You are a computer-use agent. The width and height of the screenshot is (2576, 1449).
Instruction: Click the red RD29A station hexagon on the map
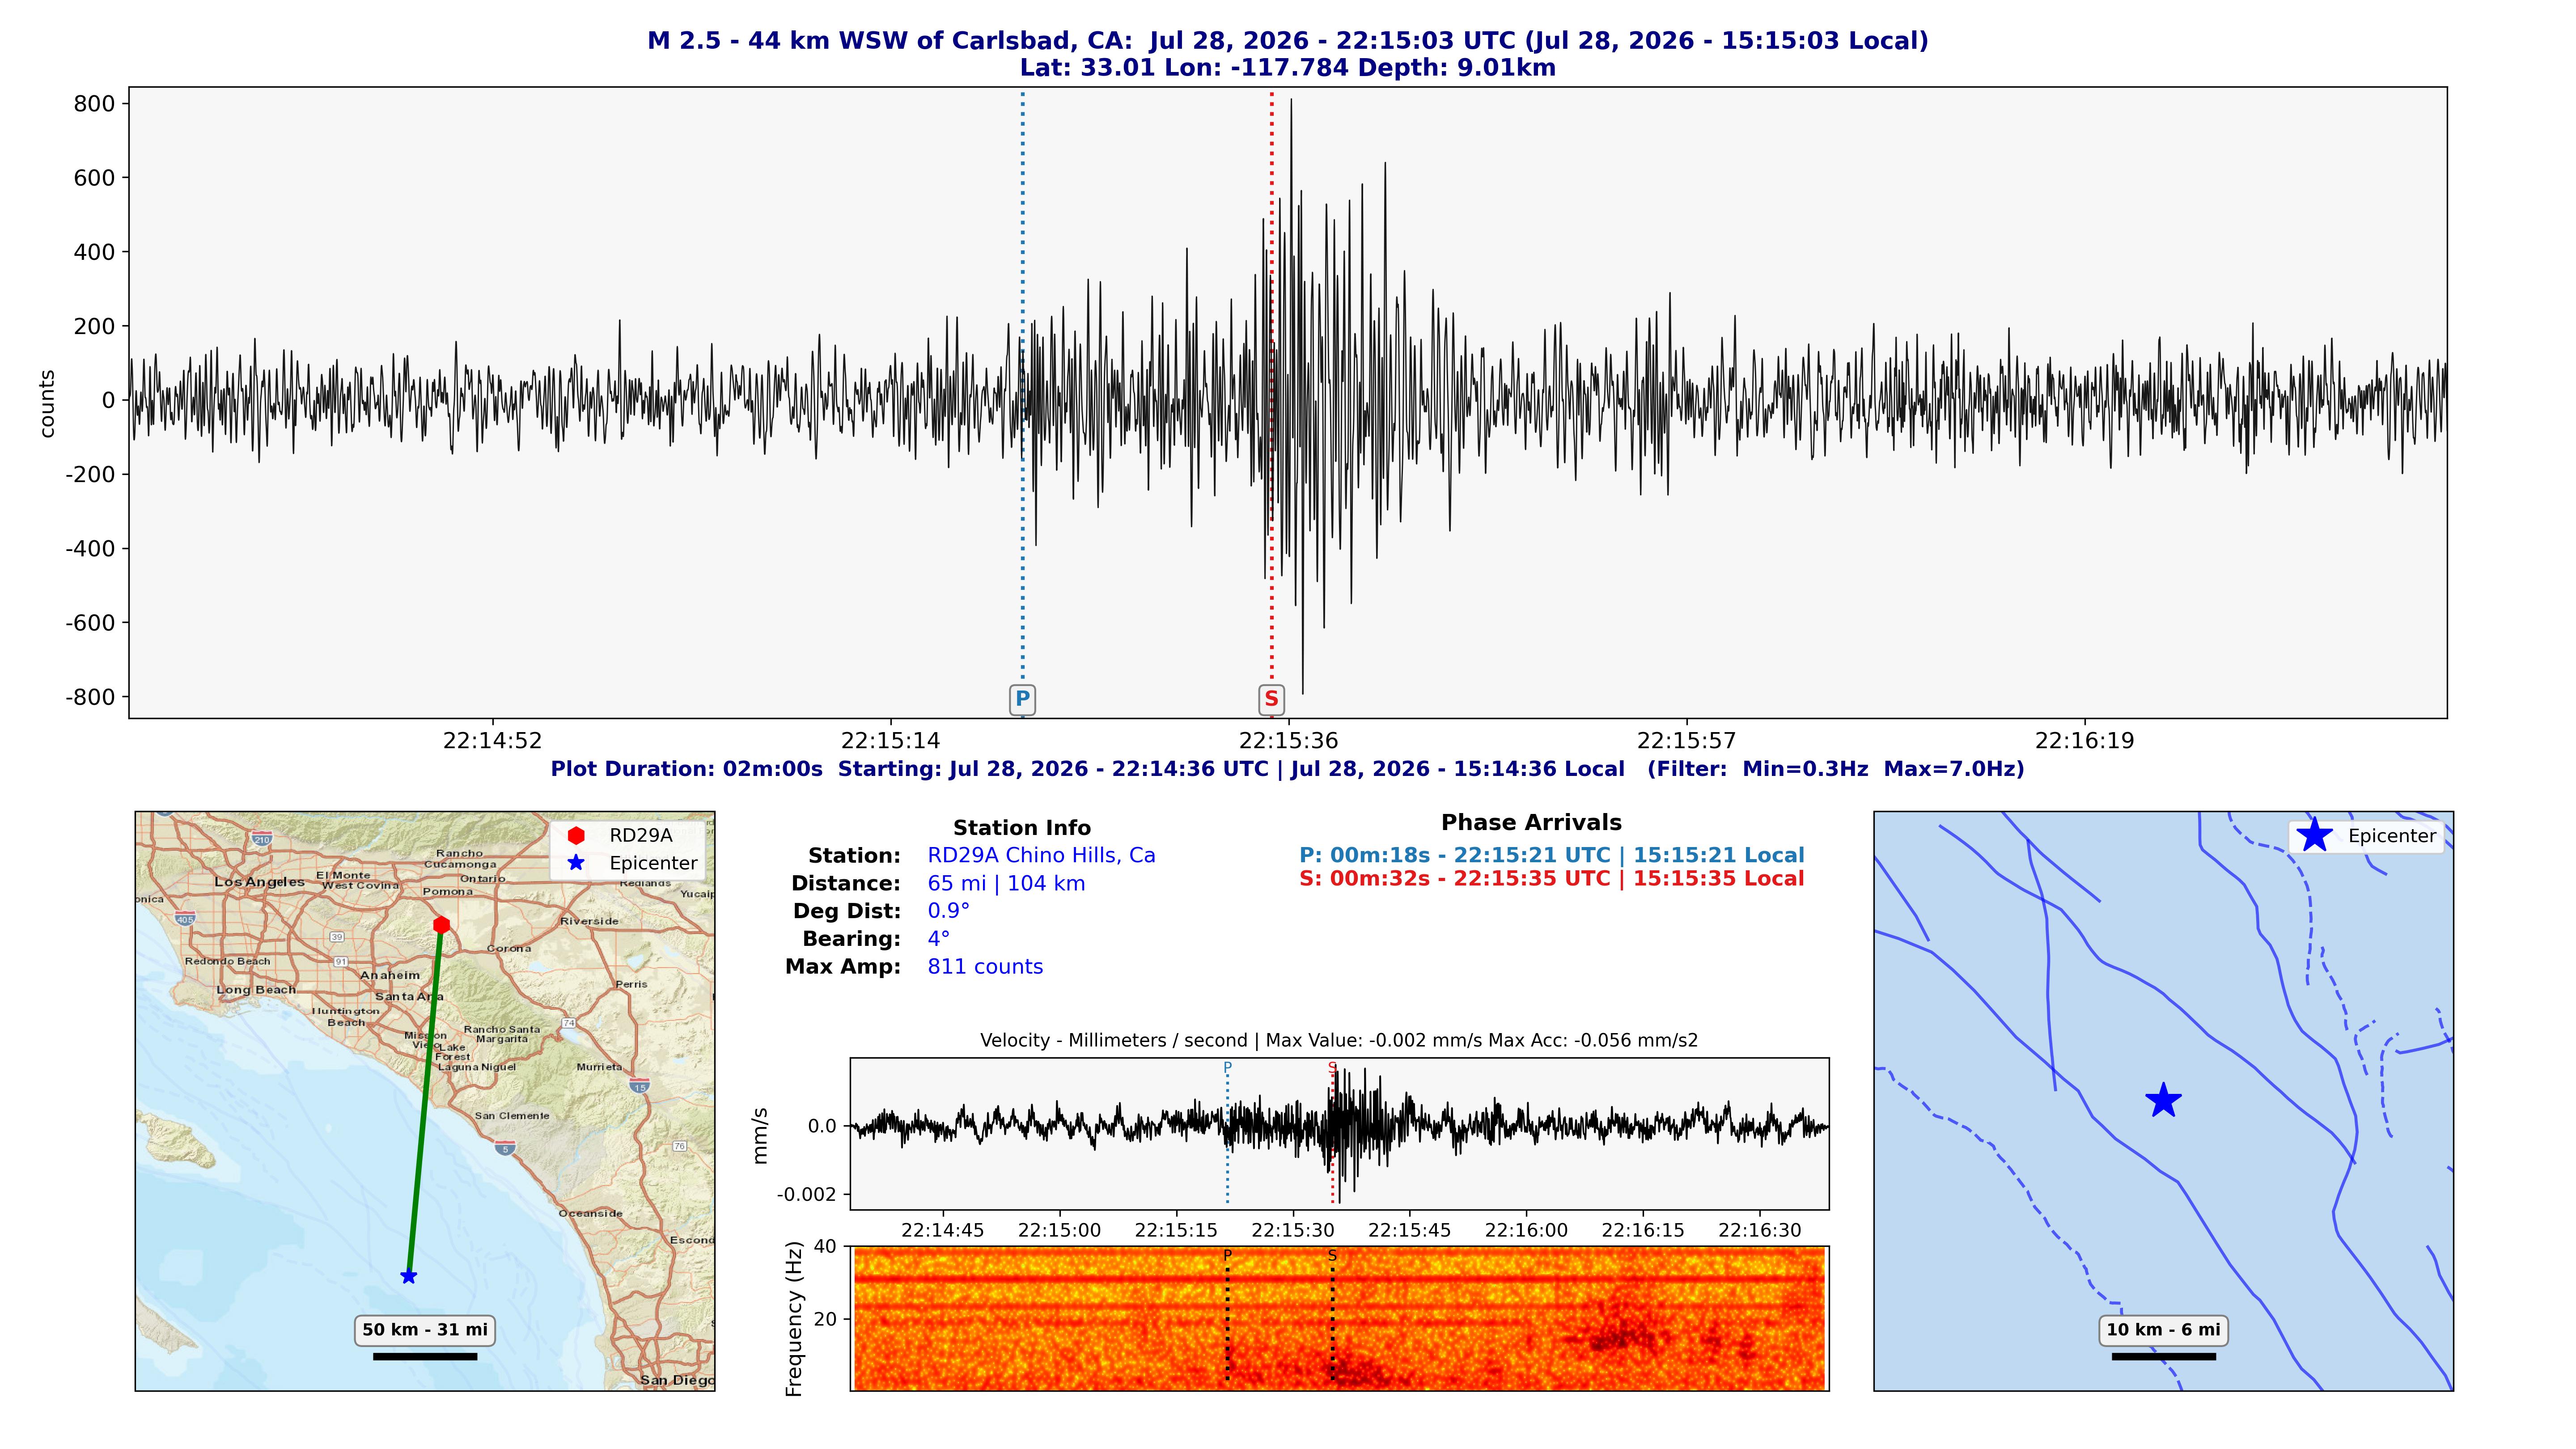pos(441,925)
